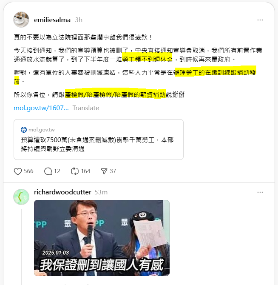This screenshot has width=278, height=285.
Task: Open the mol.gov.tw link preview card
Action: (99, 140)
